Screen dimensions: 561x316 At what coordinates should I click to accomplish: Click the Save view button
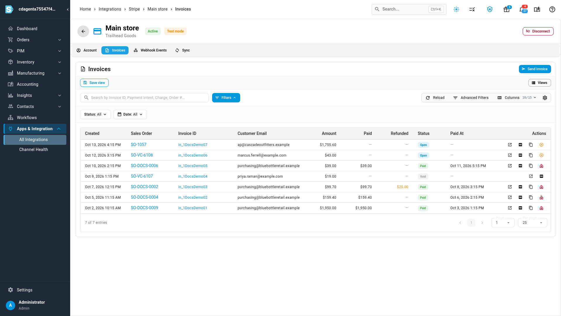click(94, 83)
